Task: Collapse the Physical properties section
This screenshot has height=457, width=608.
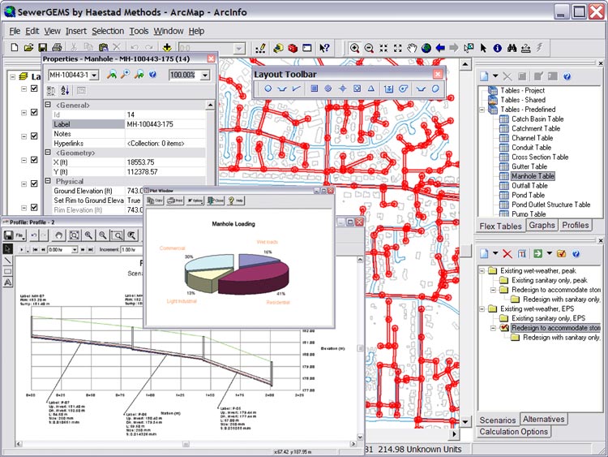Action: pyautogui.click(x=48, y=180)
